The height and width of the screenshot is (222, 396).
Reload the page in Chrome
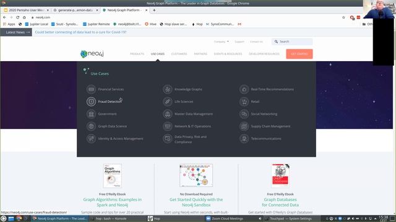pos(18,17)
